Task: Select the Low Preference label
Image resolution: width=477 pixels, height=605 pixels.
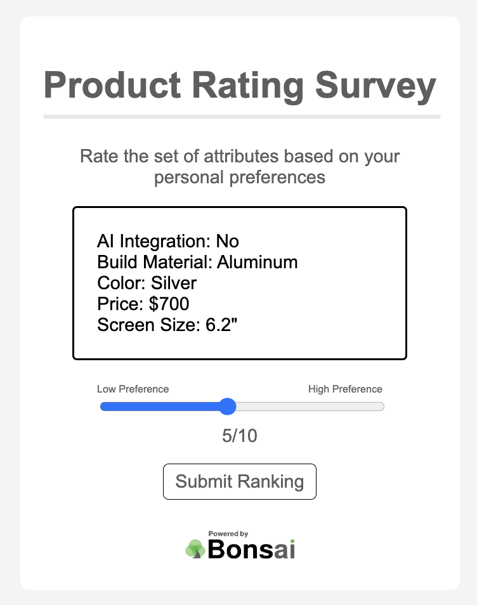Action: [x=133, y=389]
